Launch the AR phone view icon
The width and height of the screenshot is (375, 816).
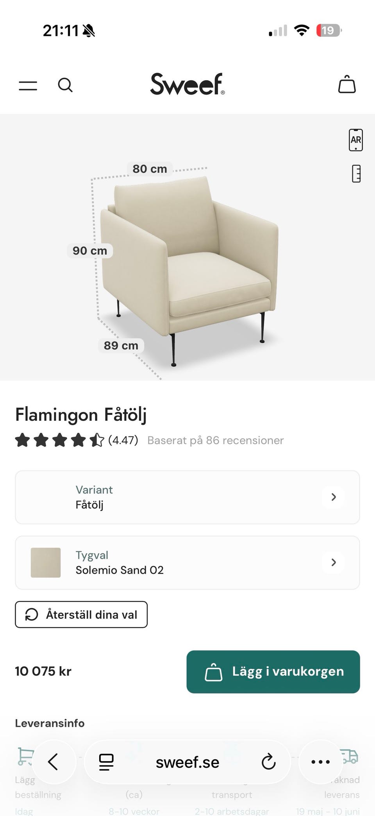click(355, 140)
